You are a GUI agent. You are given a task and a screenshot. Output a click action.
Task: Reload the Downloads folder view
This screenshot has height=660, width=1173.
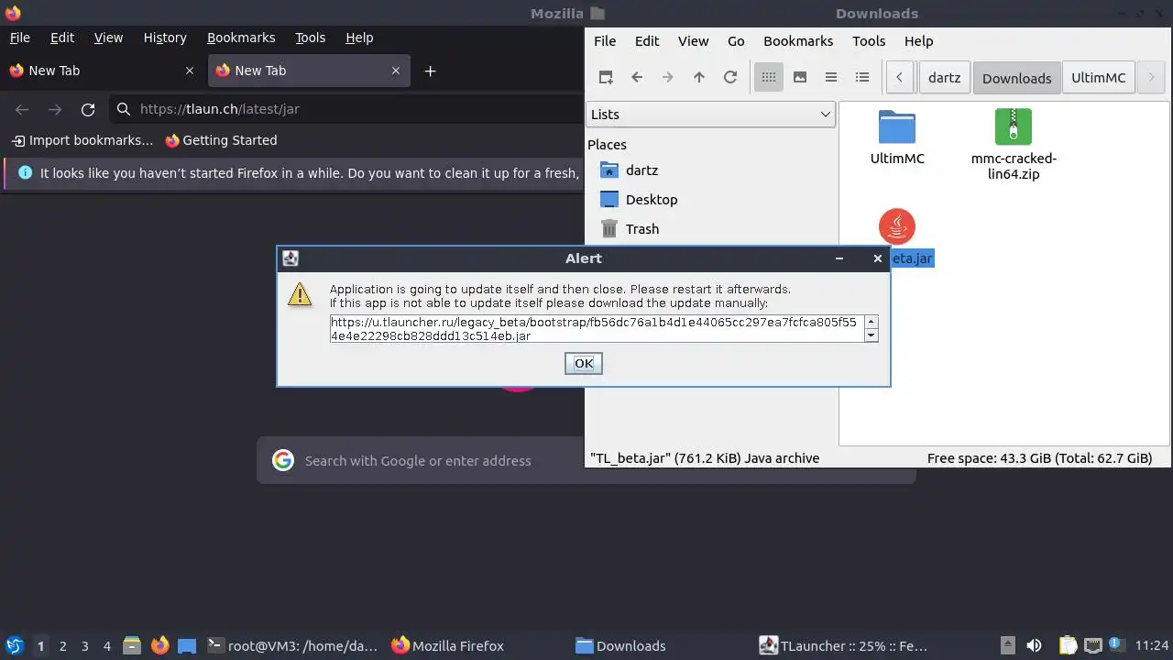tap(730, 78)
